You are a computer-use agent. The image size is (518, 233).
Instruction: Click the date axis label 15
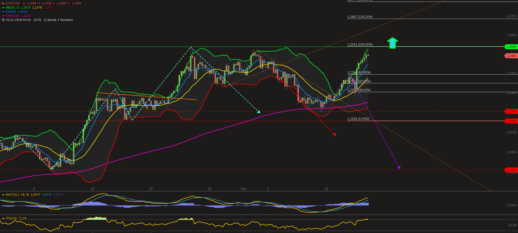(x=92, y=189)
